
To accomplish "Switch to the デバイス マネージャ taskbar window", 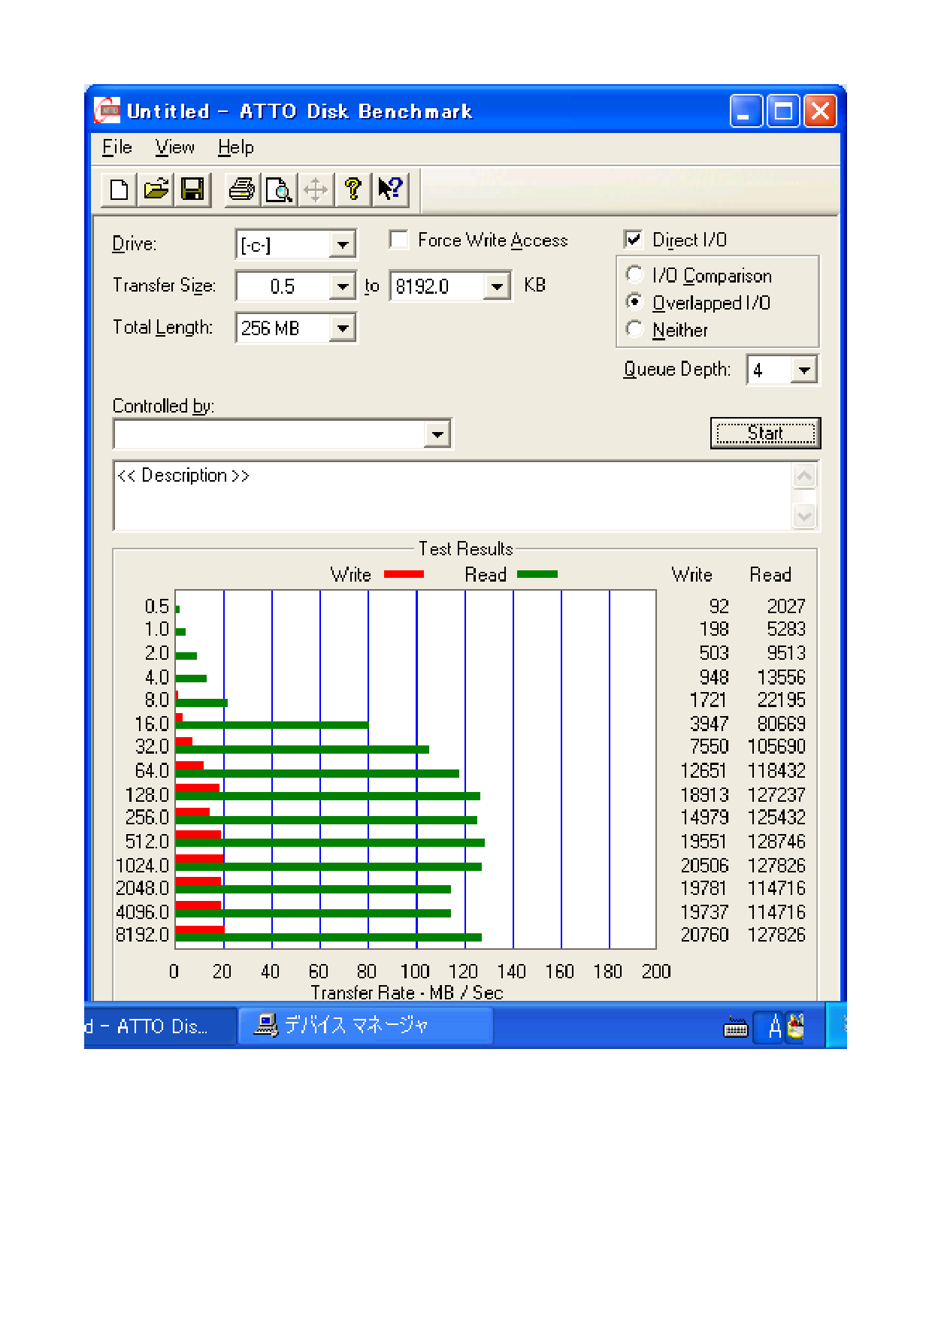I will 365,1025.
